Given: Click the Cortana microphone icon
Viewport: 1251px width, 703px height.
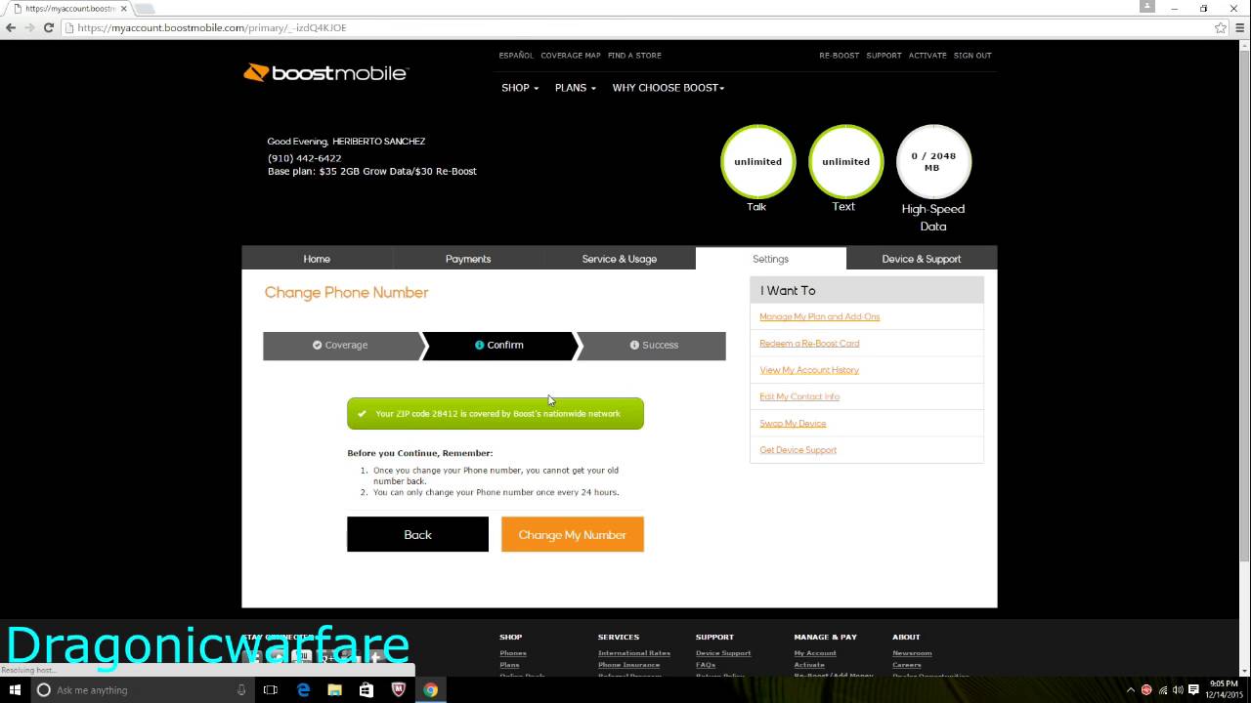Looking at the screenshot, I should click(241, 690).
